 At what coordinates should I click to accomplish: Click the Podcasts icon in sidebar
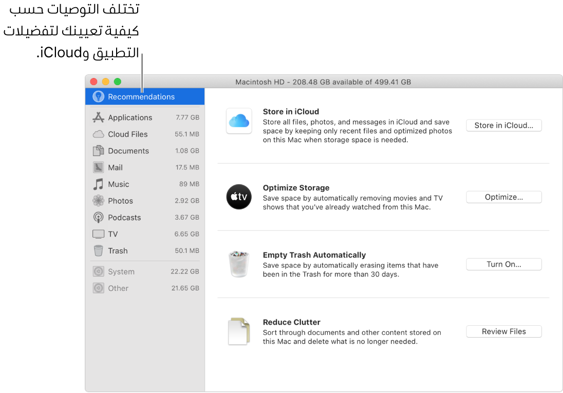click(99, 218)
